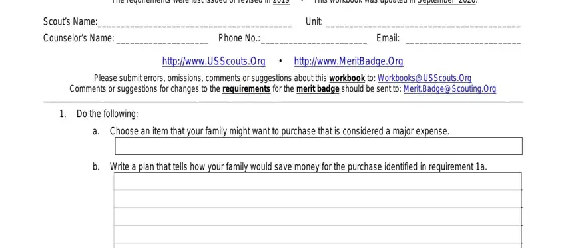Open the http://www.USScouts.Org link
The height and width of the screenshot is (248, 566).
(214, 61)
